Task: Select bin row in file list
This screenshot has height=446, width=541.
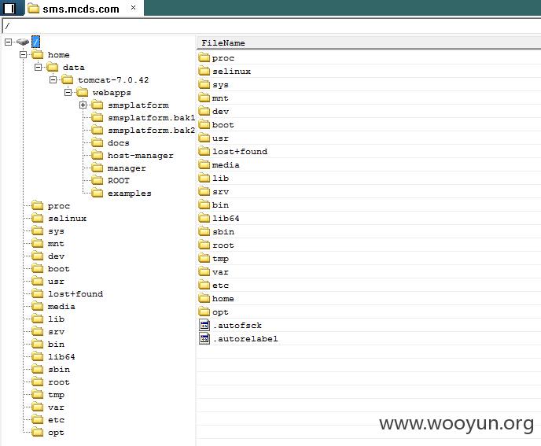Action: coord(369,205)
